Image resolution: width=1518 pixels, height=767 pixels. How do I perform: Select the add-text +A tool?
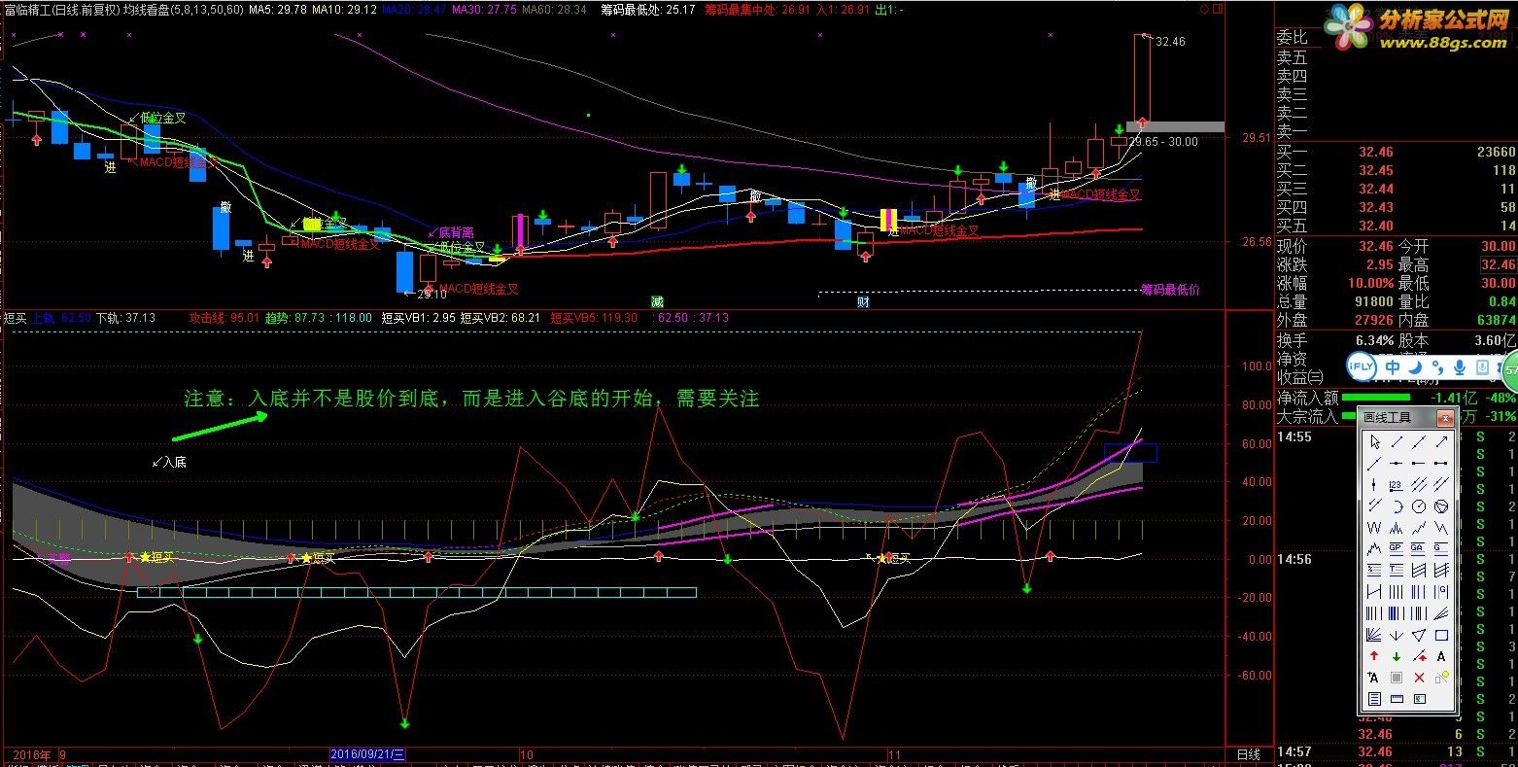point(1374,678)
